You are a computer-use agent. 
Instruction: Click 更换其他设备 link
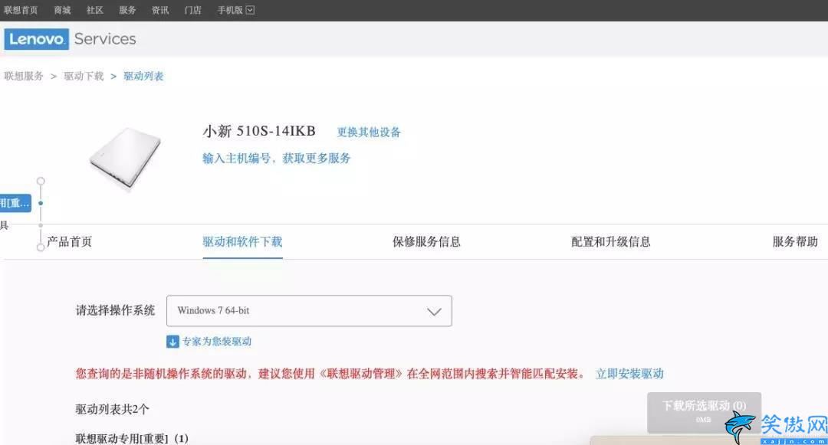click(369, 133)
